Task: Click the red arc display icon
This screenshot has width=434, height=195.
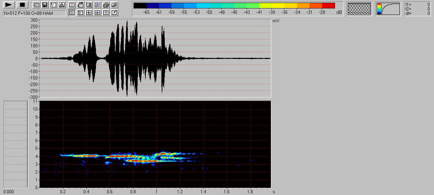Action: 72,5
